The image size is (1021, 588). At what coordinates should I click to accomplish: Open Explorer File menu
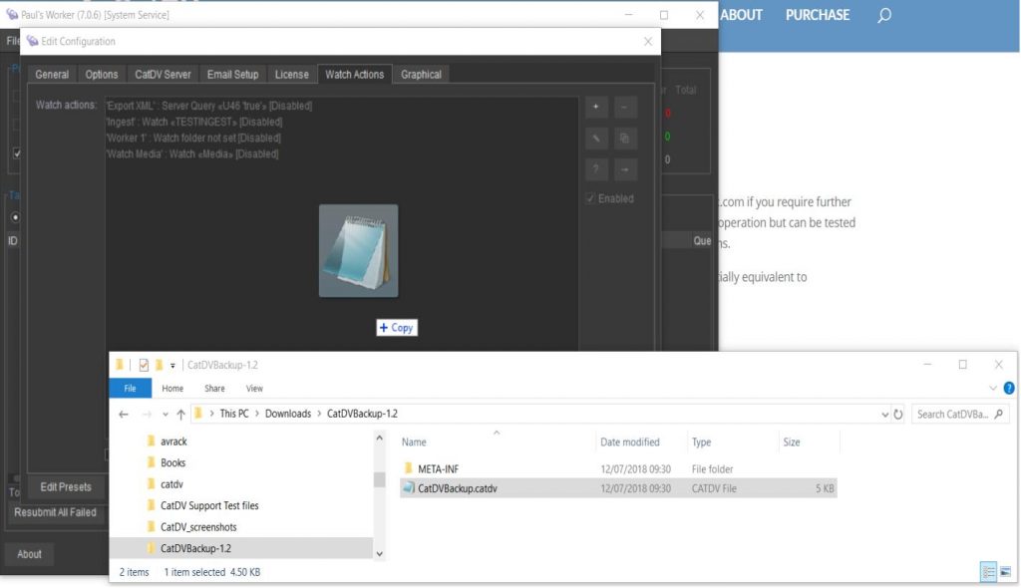pyautogui.click(x=131, y=388)
